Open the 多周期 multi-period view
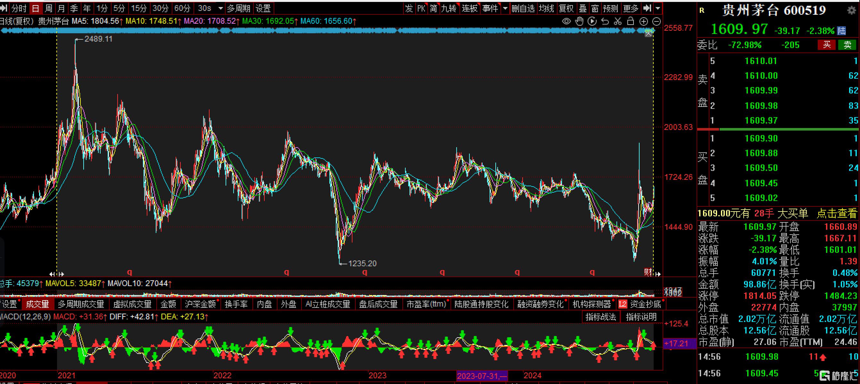 [238, 8]
